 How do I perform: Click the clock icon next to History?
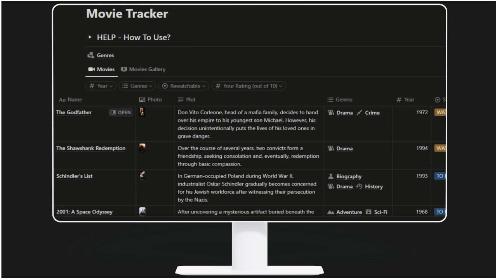(x=360, y=186)
